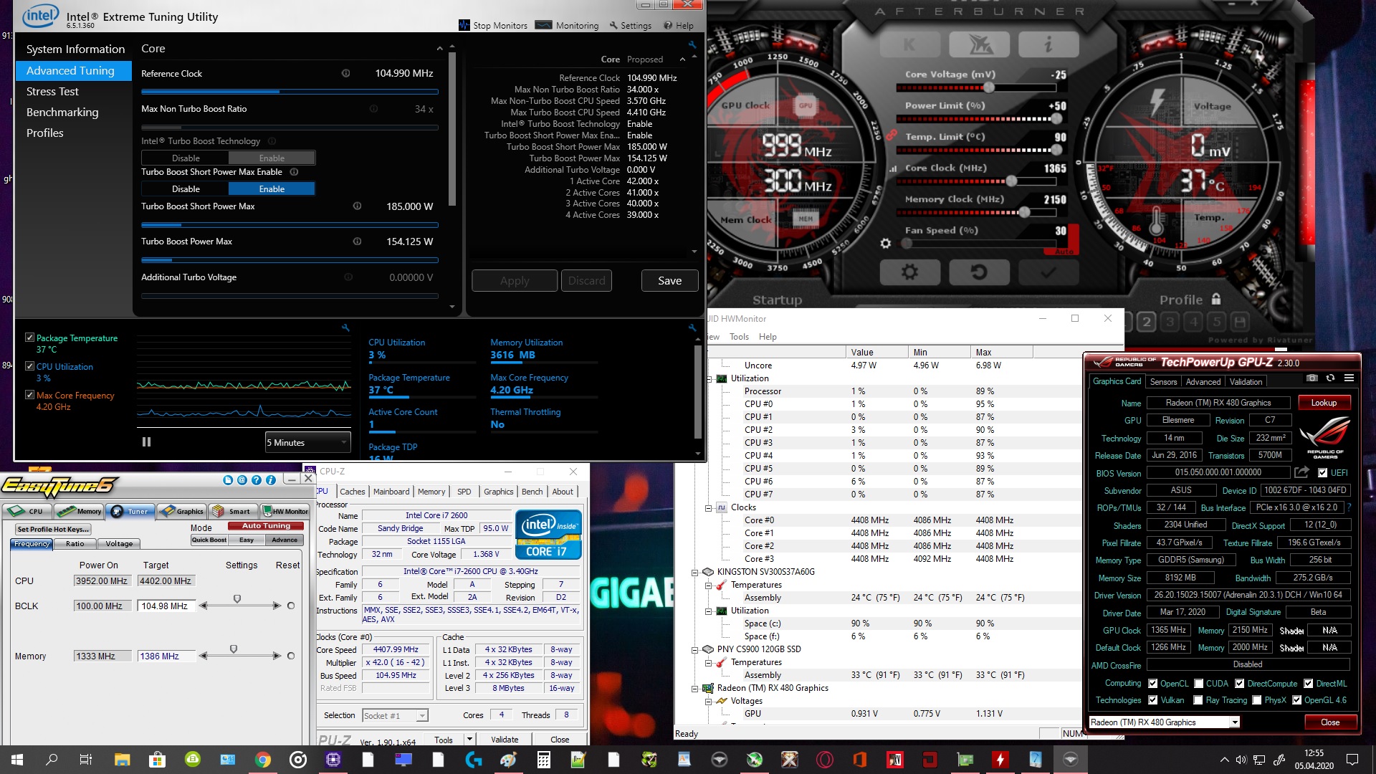Collapse Utilization tree node in HWMonitor

(x=709, y=378)
